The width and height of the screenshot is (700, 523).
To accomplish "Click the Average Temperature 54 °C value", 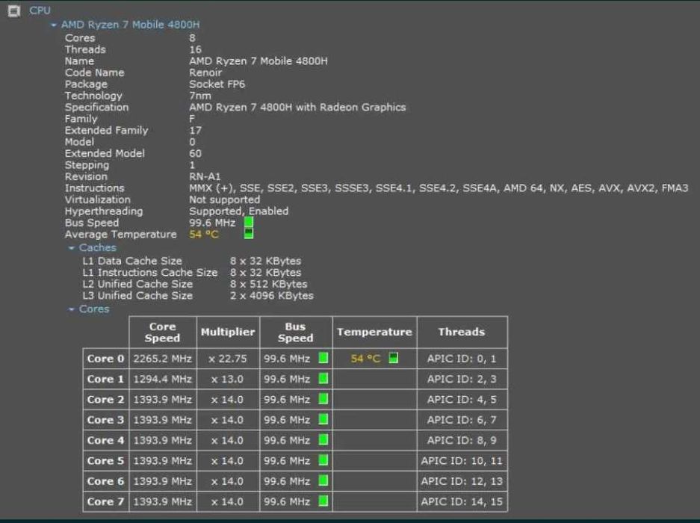I will [203, 235].
